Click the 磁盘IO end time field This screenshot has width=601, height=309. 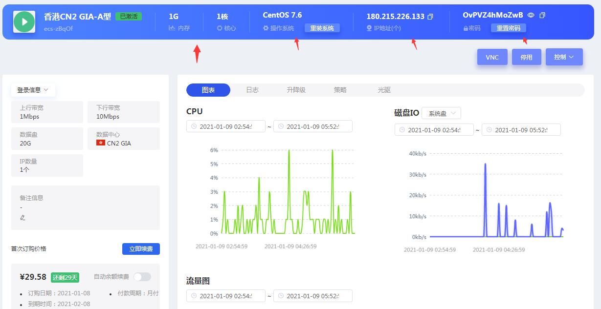(521, 130)
